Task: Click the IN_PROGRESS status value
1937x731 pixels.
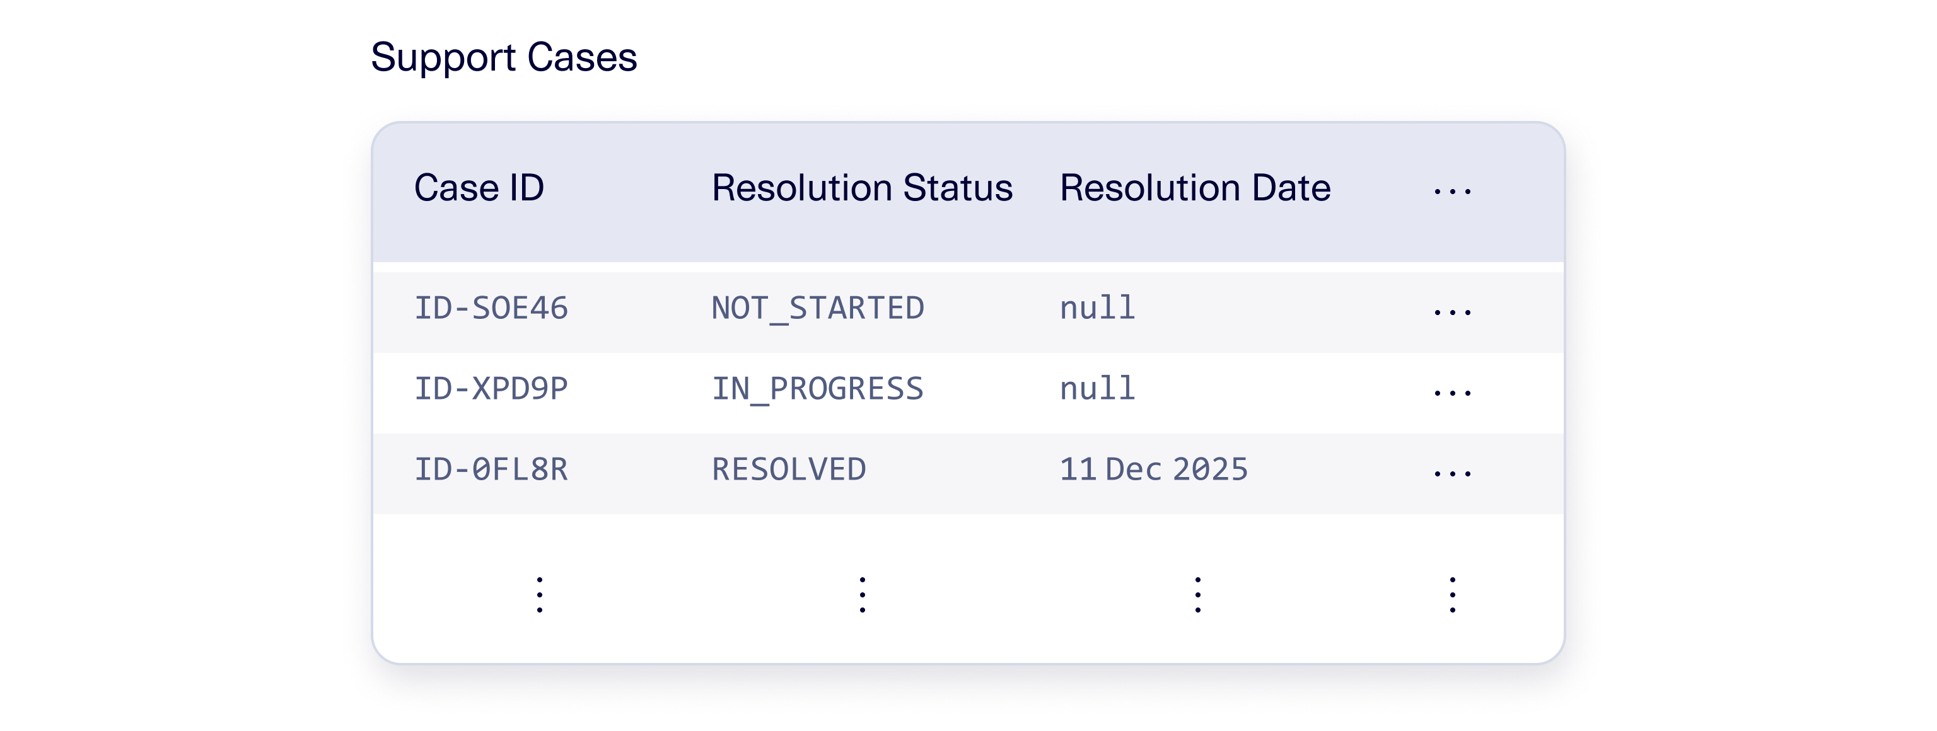Action: coord(817,389)
